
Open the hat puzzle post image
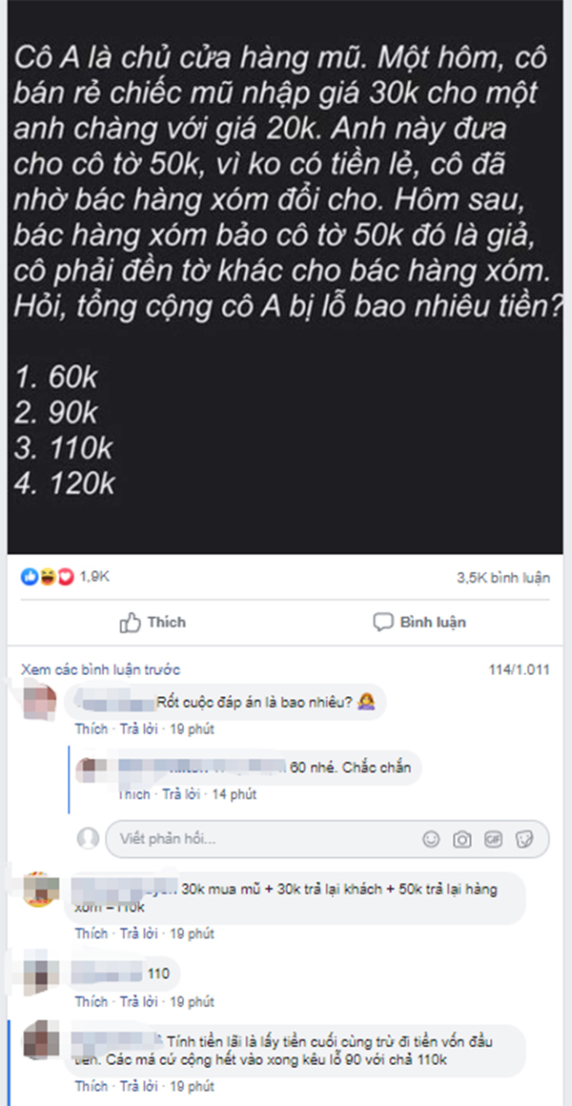pos(285,277)
